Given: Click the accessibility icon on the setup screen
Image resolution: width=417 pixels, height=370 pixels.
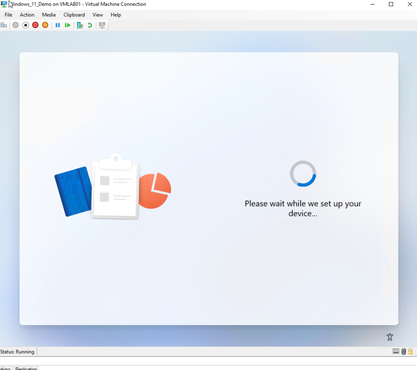Looking at the screenshot, I should (x=390, y=337).
